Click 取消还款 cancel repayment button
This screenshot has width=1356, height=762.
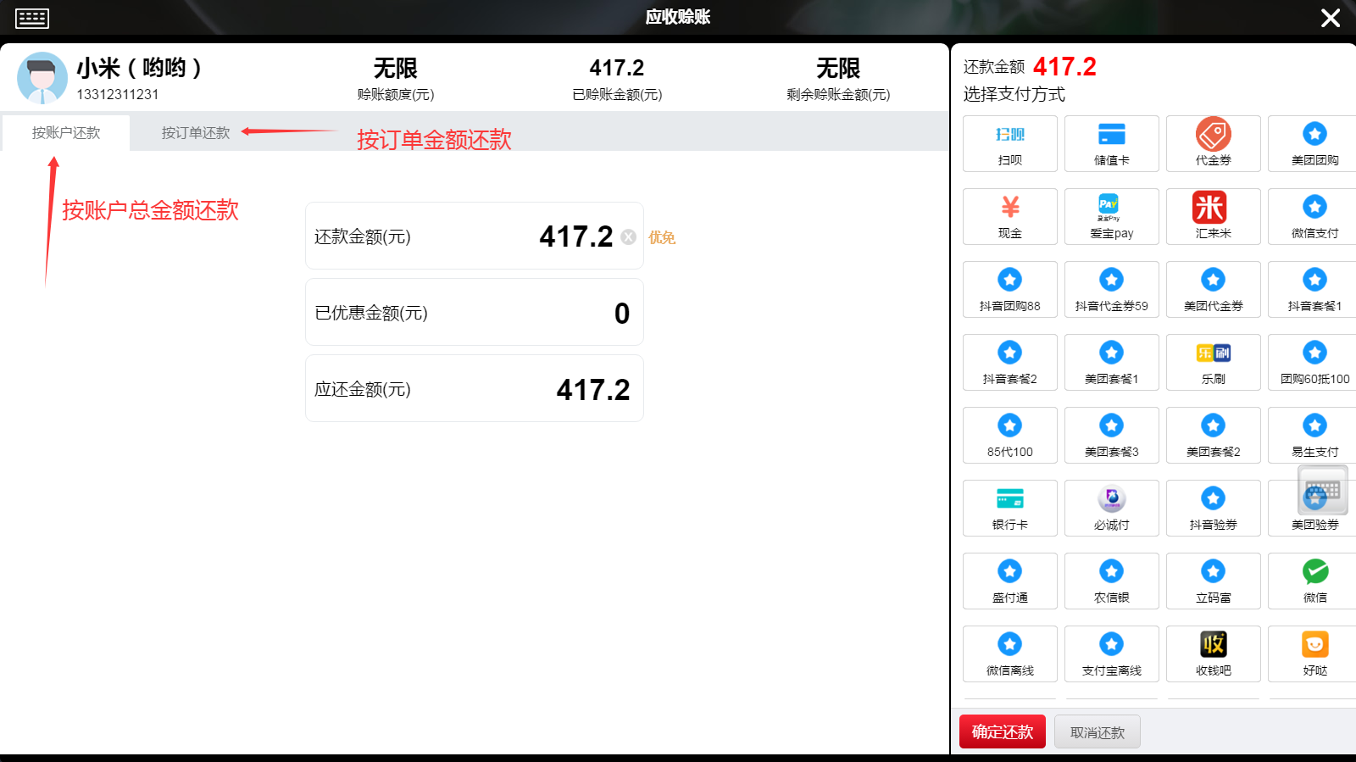pyautogui.click(x=1097, y=731)
